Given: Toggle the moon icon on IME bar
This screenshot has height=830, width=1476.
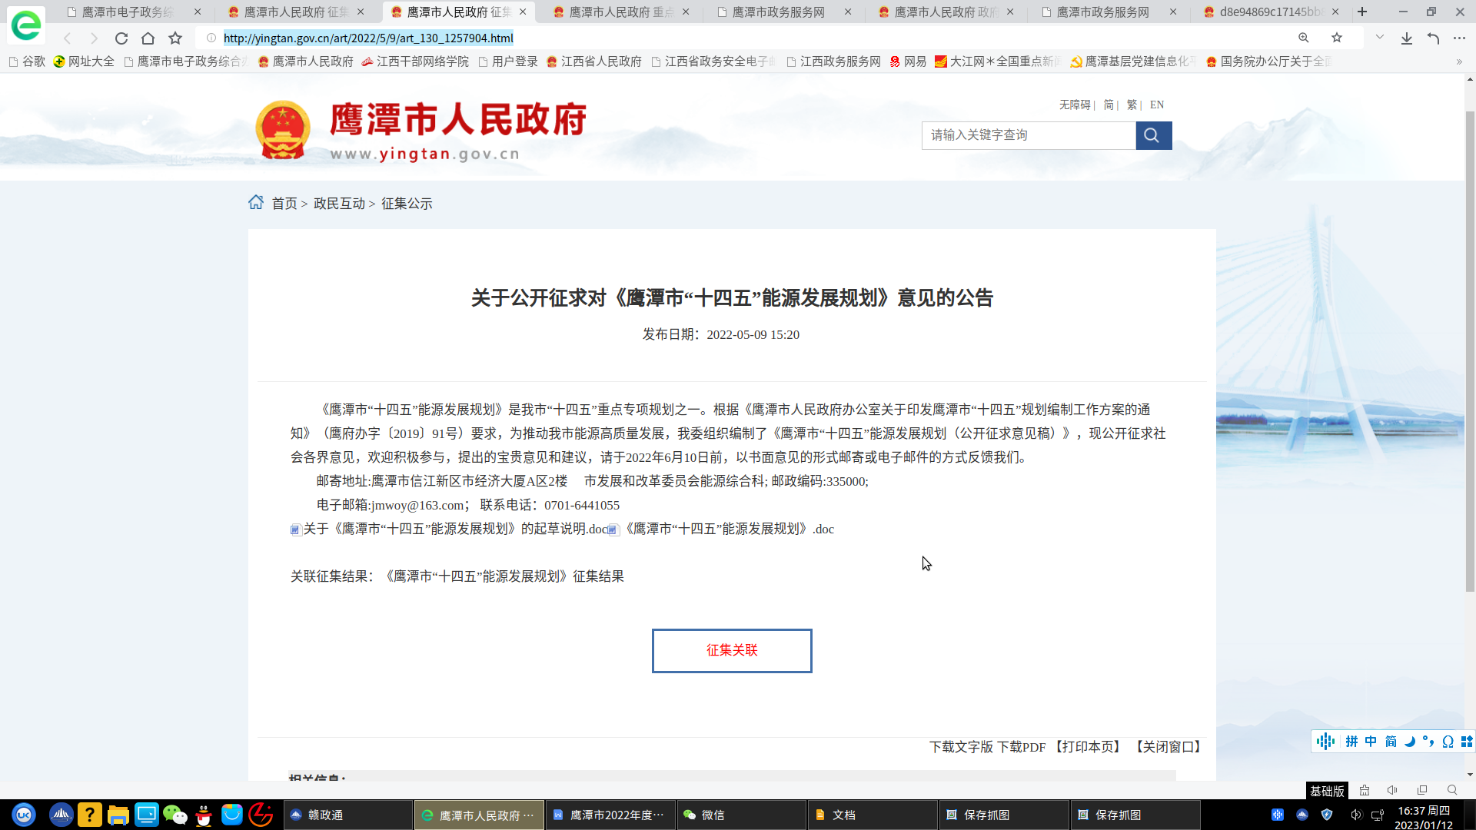Looking at the screenshot, I should (1410, 742).
